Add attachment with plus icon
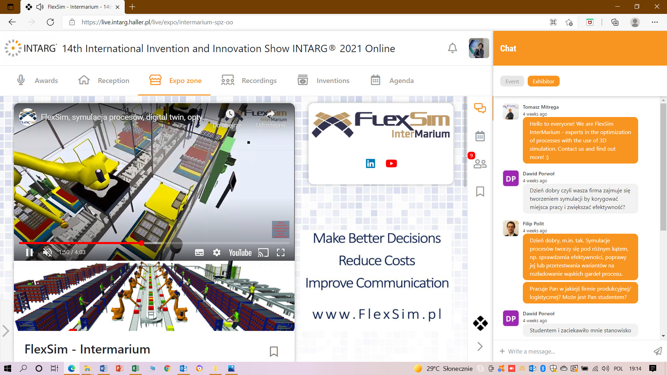This screenshot has width=667, height=375. (502, 351)
